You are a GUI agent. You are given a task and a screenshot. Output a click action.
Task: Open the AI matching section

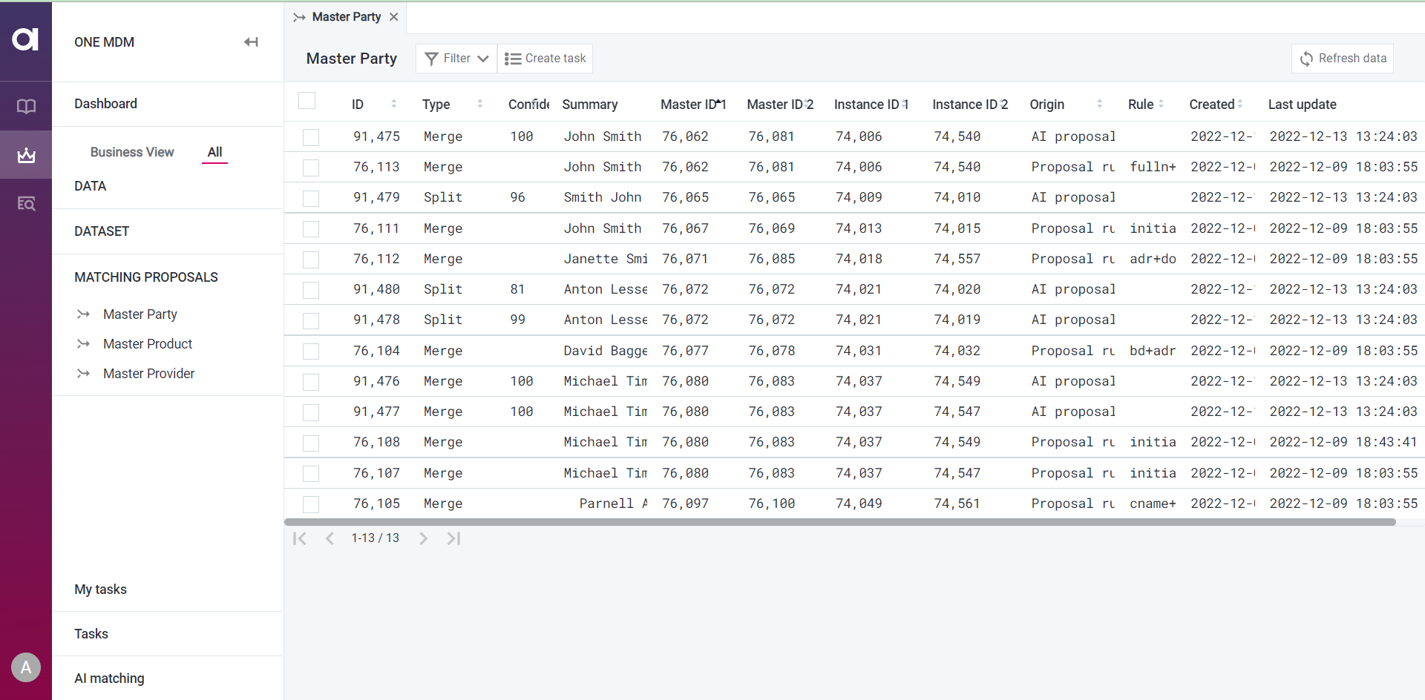(109, 678)
